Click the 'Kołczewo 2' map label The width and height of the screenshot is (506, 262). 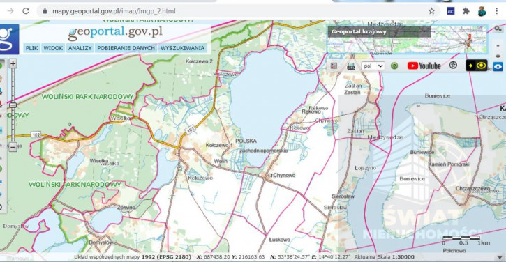pos(199,61)
